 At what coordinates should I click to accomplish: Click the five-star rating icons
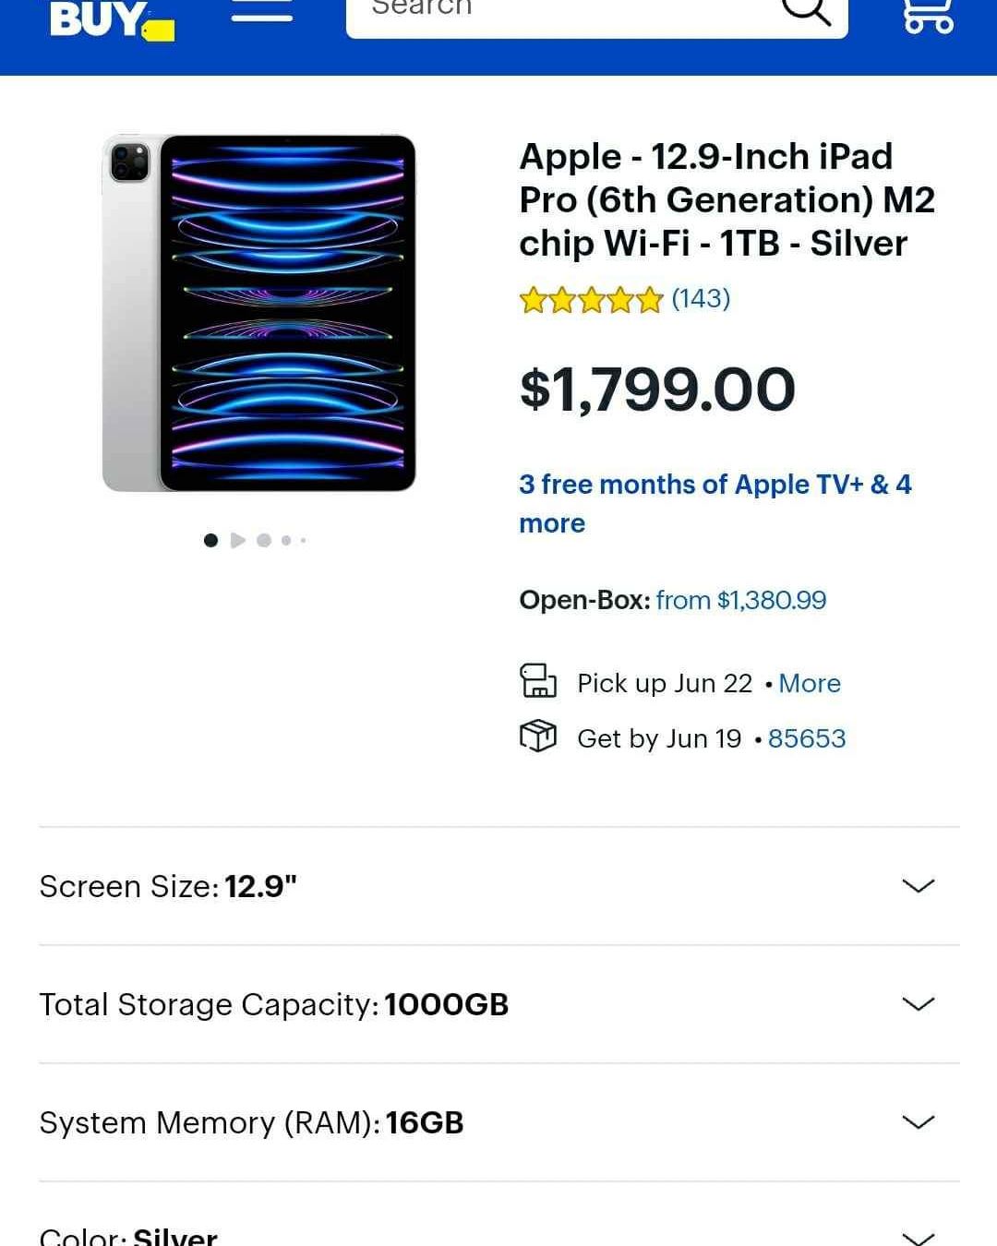(x=592, y=300)
